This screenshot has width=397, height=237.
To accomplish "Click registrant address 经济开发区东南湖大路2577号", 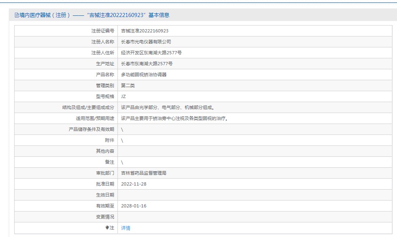I will pyautogui.click(x=151, y=53).
